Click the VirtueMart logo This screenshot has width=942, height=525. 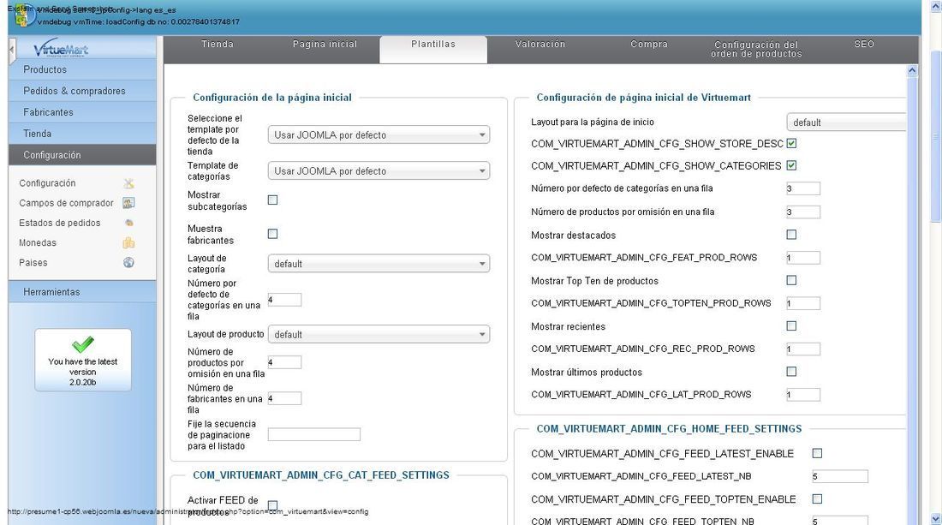point(61,49)
